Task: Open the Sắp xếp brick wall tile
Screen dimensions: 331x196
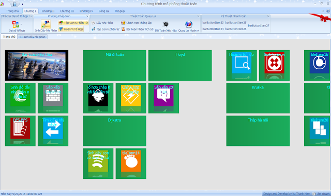Action: coord(53,98)
